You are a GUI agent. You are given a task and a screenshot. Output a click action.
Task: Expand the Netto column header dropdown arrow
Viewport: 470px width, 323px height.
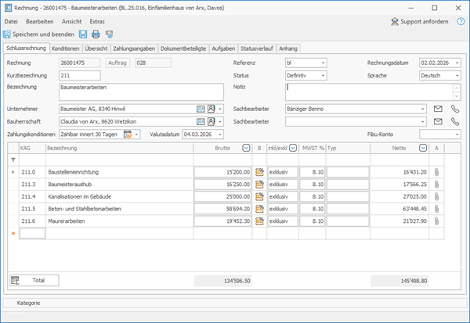pos(423,148)
